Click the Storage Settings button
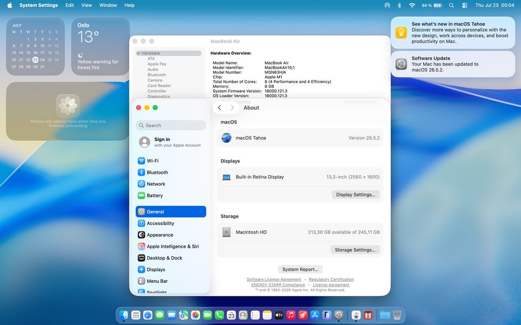This screenshot has height=325, width=521. pyautogui.click(x=355, y=250)
